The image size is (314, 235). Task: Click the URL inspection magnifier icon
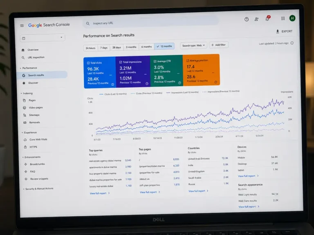pos(23,58)
